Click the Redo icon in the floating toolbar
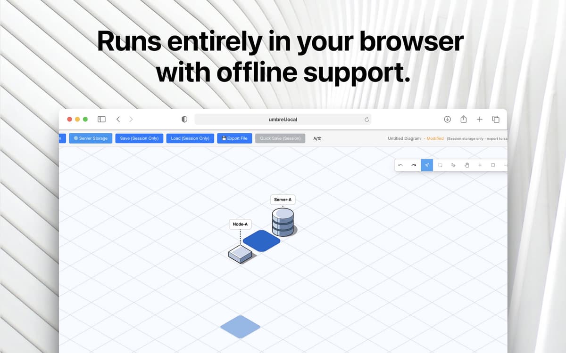This screenshot has height=353, width=566. pyautogui.click(x=413, y=165)
